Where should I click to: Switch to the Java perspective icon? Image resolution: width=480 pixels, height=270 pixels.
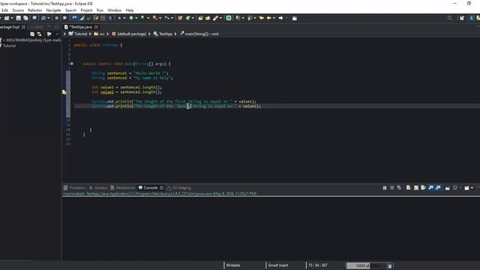tap(472, 18)
